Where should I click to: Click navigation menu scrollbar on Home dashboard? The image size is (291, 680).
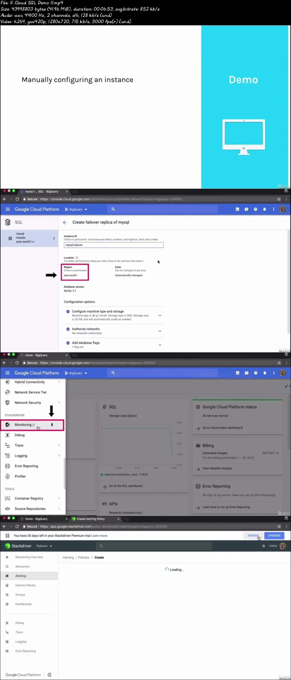pos(65,473)
